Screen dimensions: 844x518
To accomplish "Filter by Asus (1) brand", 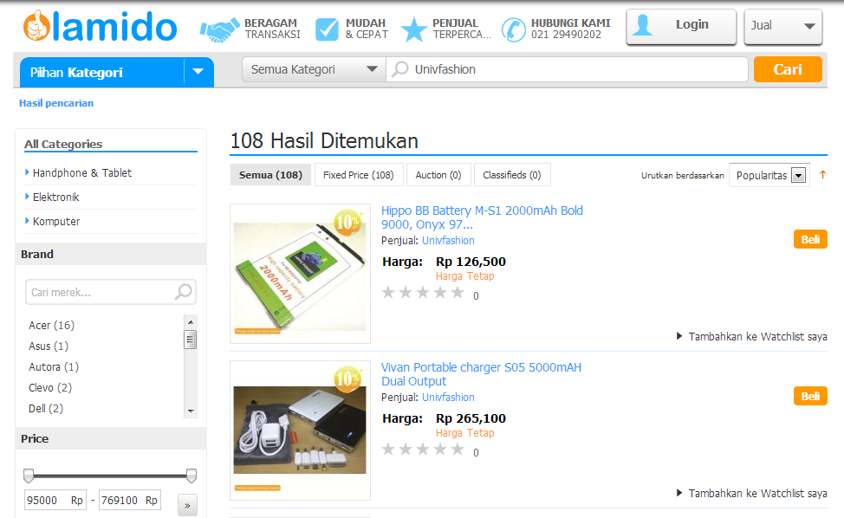I will (49, 346).
